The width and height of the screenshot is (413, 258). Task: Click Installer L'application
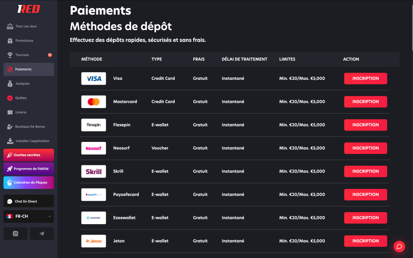pos(32,141)
